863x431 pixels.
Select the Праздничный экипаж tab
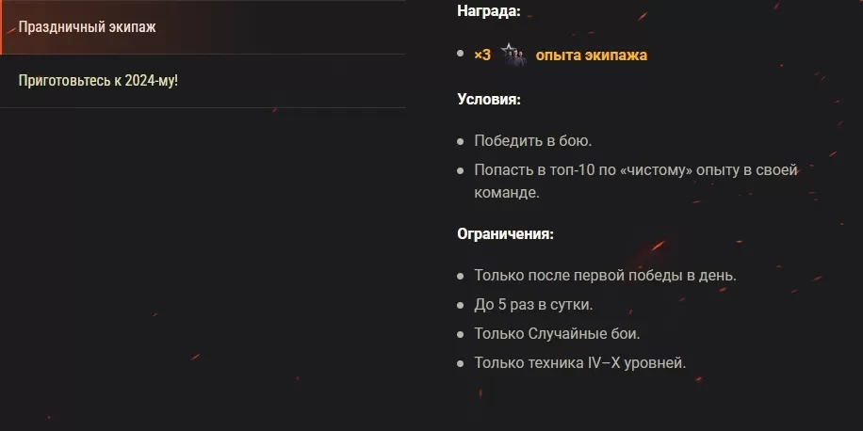(203, 27)
